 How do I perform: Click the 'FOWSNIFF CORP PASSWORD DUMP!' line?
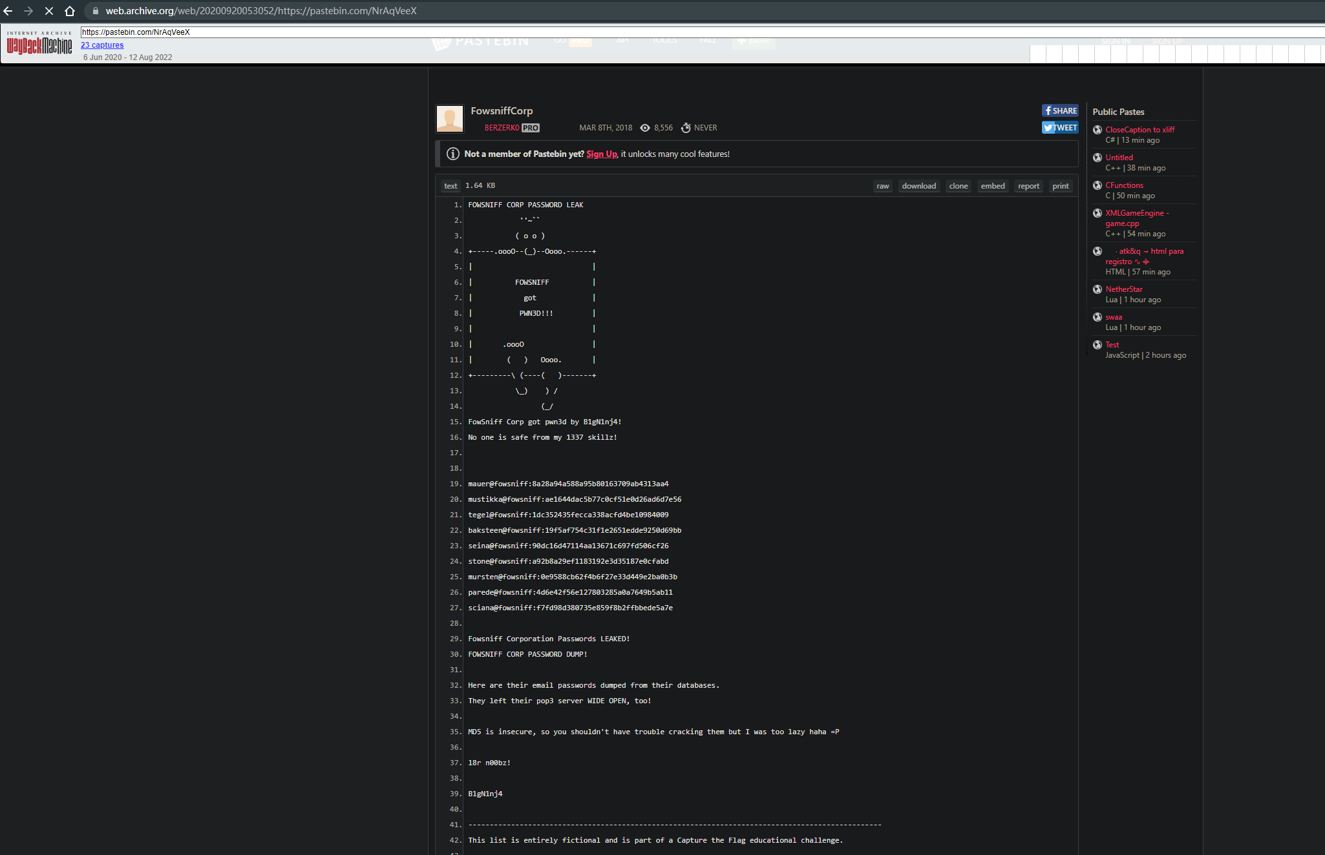(527, 654)
